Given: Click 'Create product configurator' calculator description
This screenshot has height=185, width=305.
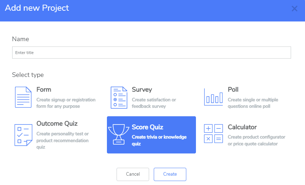Looking at the screenshot, I should (256, 140).
